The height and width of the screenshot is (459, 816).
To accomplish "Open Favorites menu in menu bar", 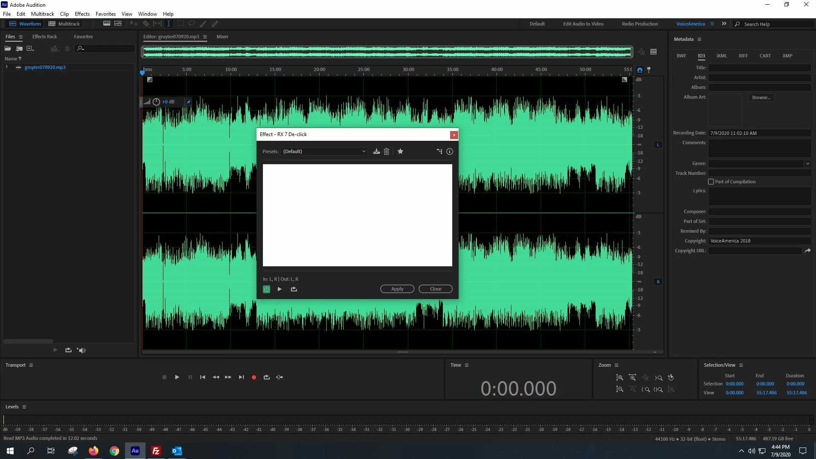I will click(106, 14).
